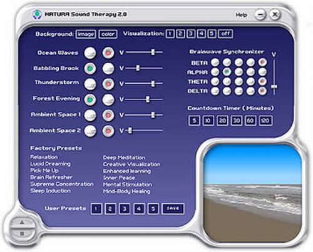Click the Babbling Brook volume slider handle
The height and width of the screenshot is (252, 313).
pos(138,68)
